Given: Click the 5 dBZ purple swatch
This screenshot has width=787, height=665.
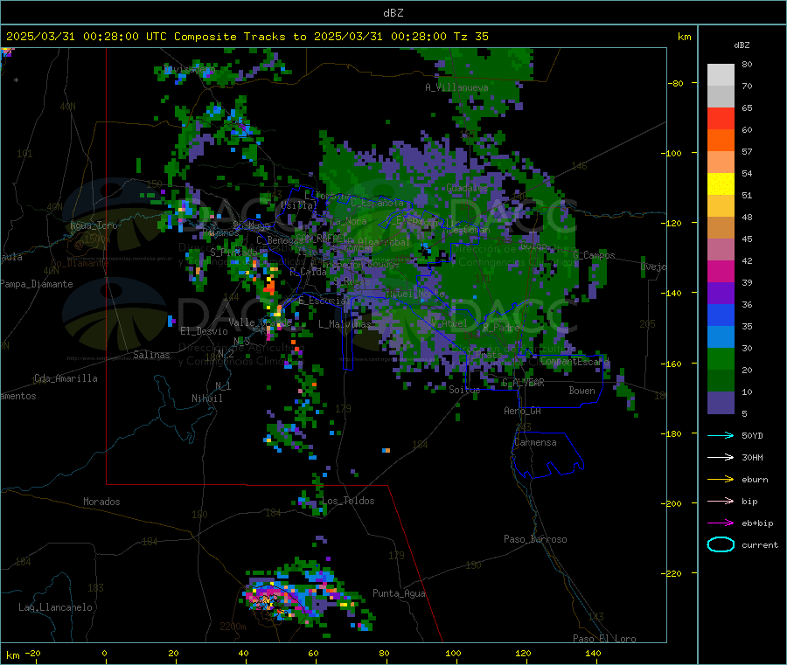Looking at the screenshot, I should click(x=721, y=402).
